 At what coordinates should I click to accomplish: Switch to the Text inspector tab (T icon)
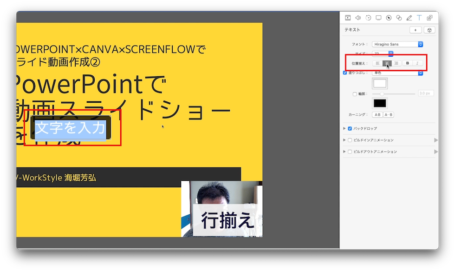(x=419, y=17)
